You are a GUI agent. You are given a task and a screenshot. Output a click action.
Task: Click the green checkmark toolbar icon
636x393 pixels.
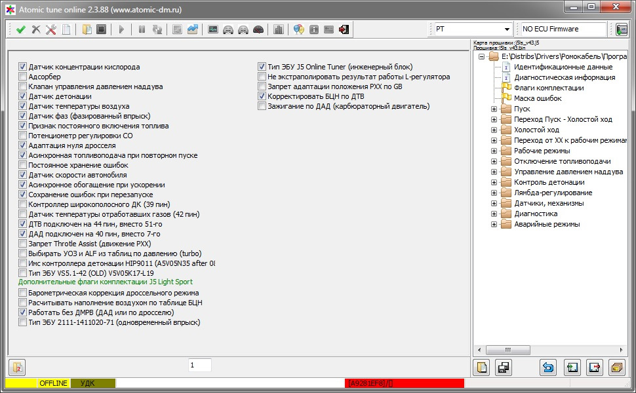click(x=21, y=29)
